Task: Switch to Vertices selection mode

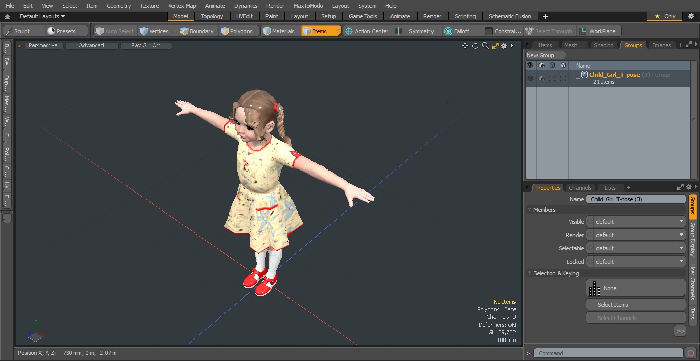Action: (154, 31)
